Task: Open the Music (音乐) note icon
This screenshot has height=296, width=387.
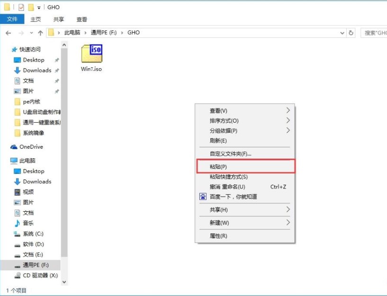Action: [17, 223]
